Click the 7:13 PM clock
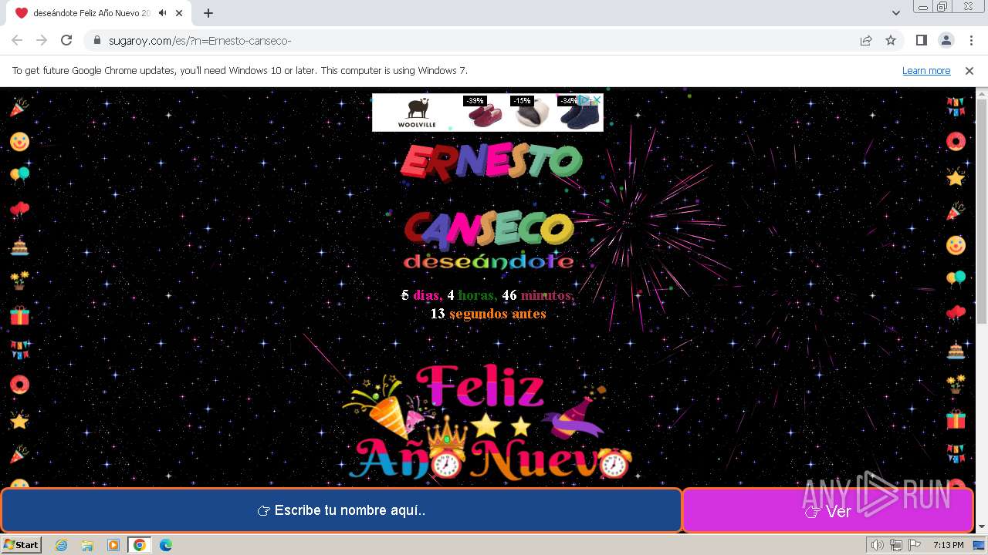The width and height of the screenshot is (988, 555). coord(948,545)
